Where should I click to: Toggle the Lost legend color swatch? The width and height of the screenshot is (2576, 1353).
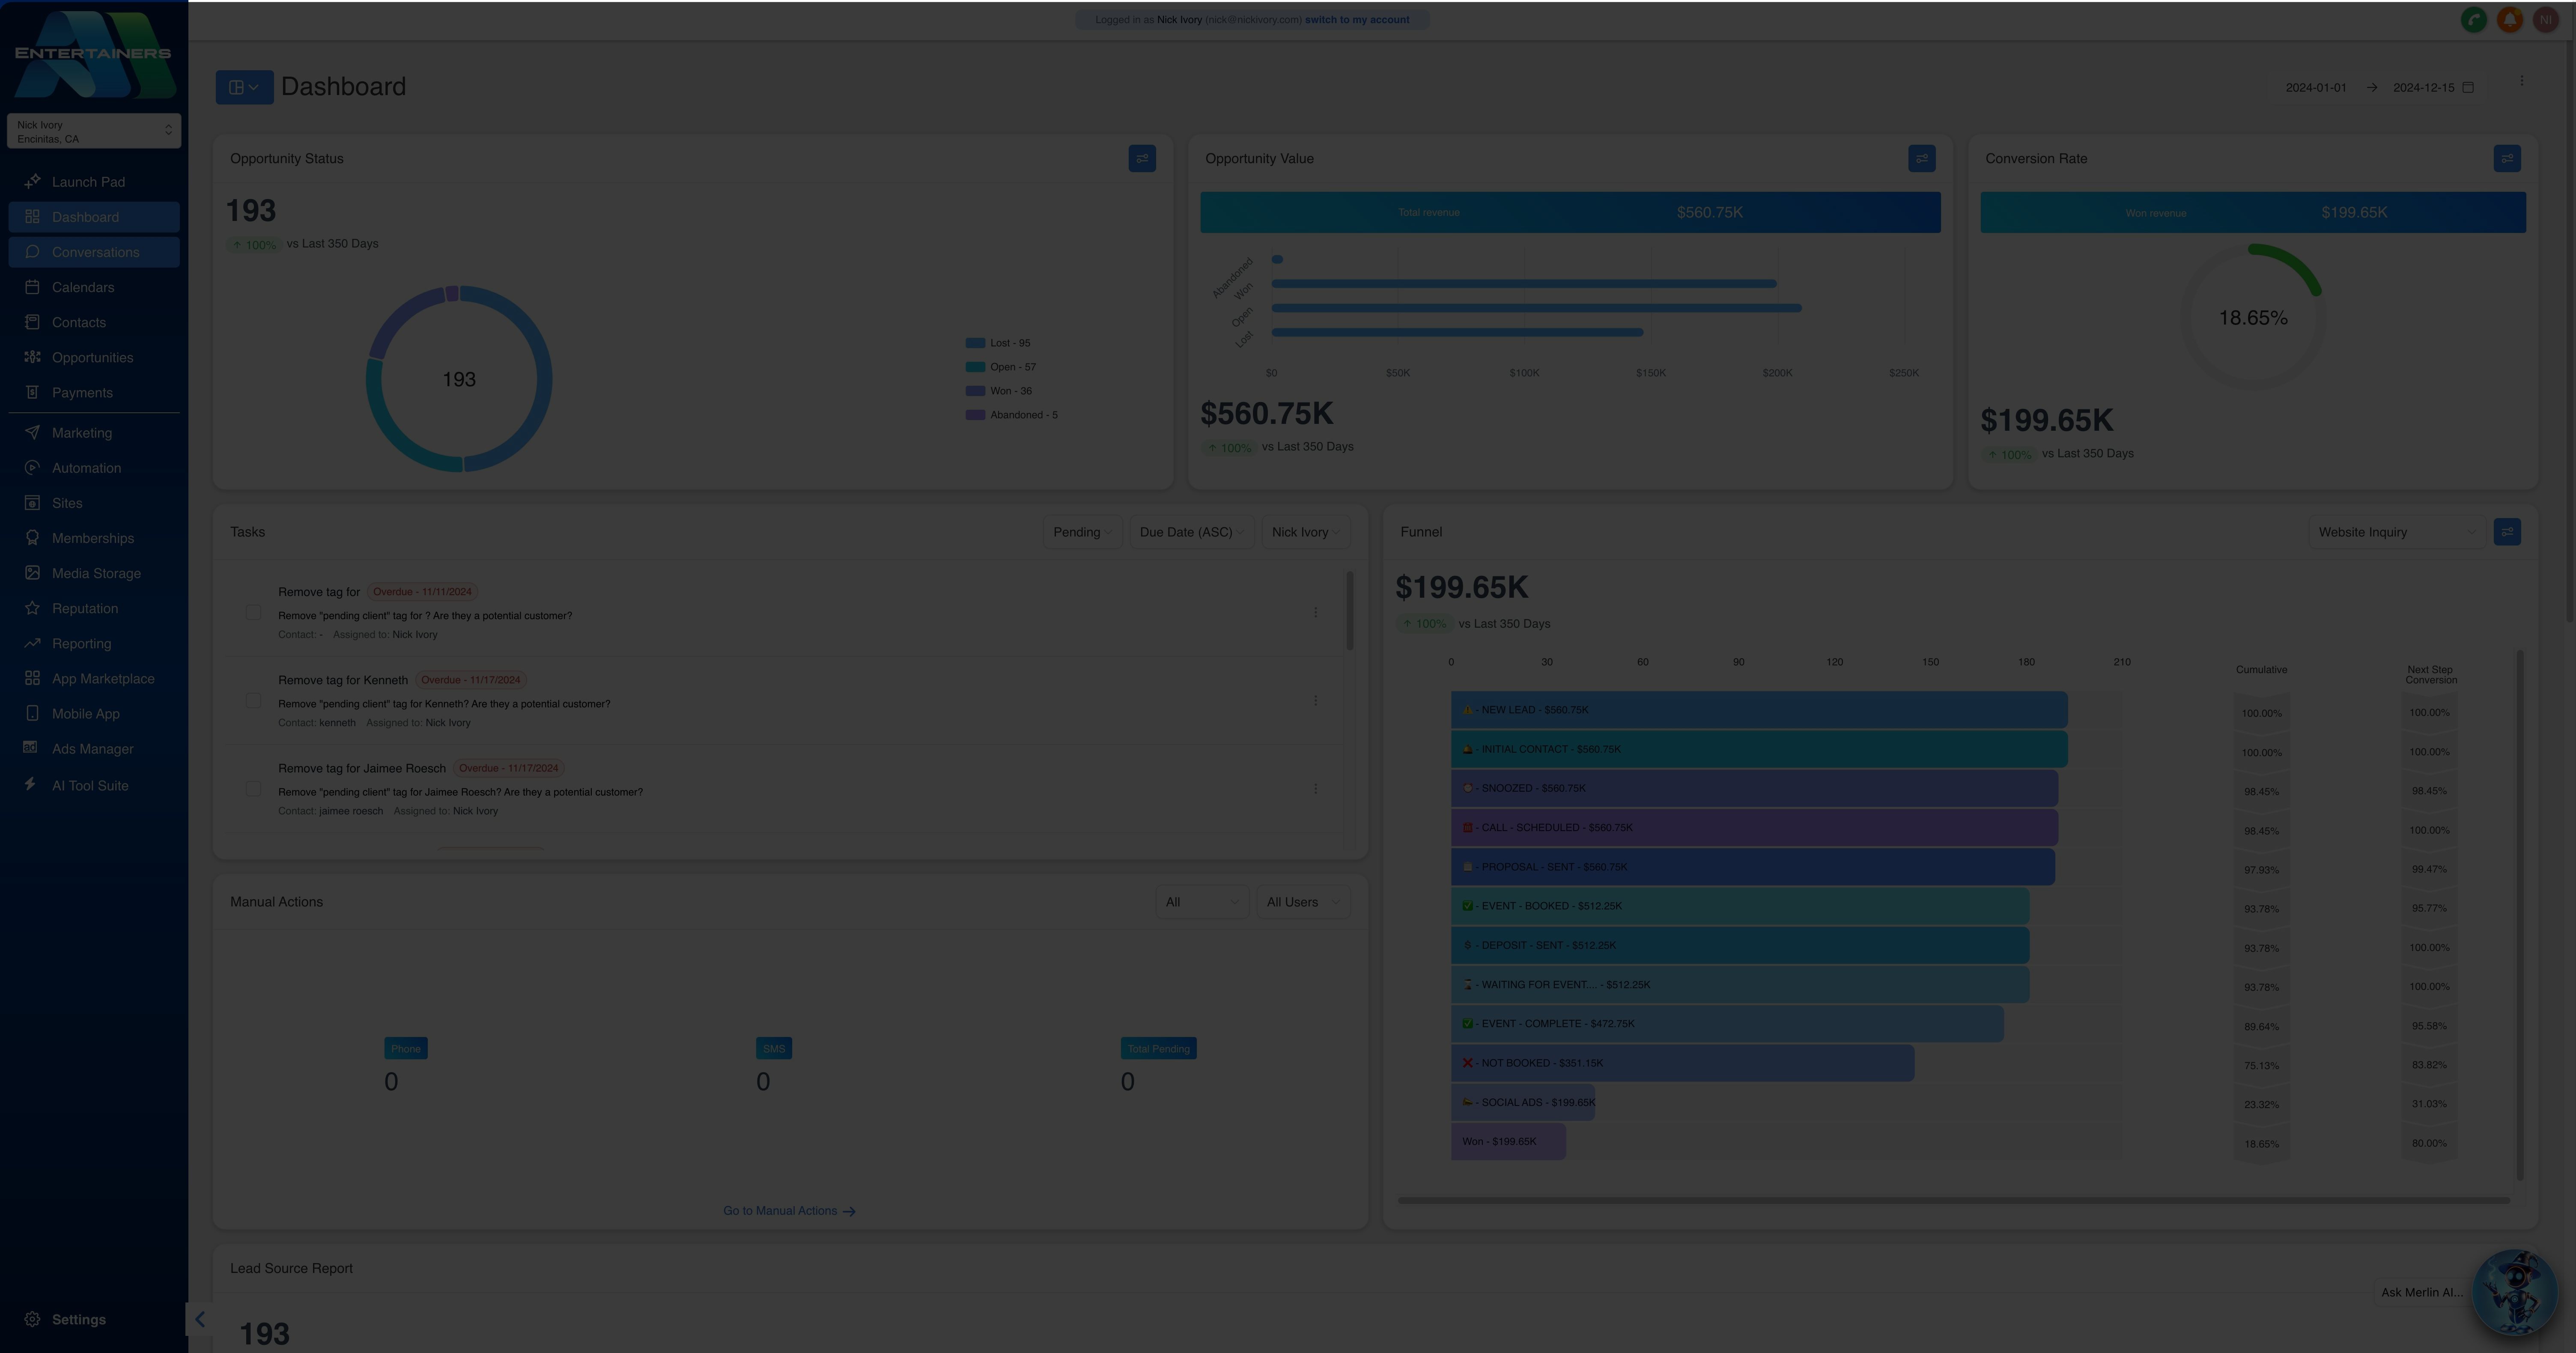975,343
